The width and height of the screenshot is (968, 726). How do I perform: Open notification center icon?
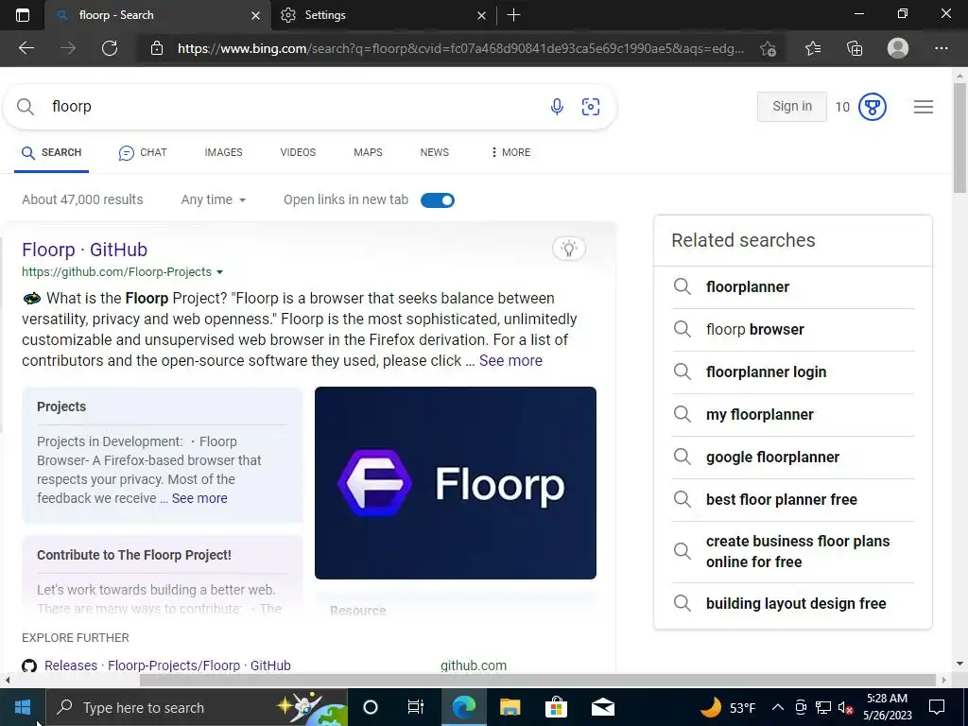[937, 707]
